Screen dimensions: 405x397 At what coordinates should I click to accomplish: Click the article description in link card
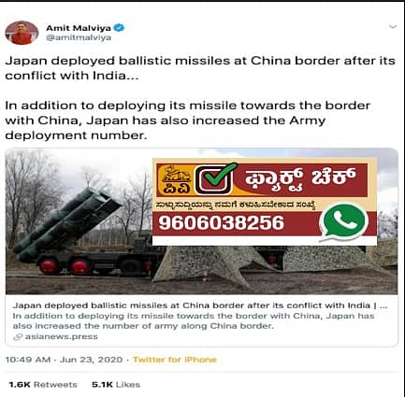[194, 321]
